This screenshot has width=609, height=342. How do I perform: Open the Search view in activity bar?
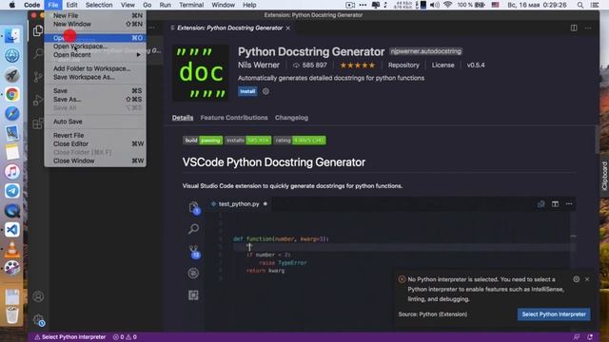pos(38,53)
